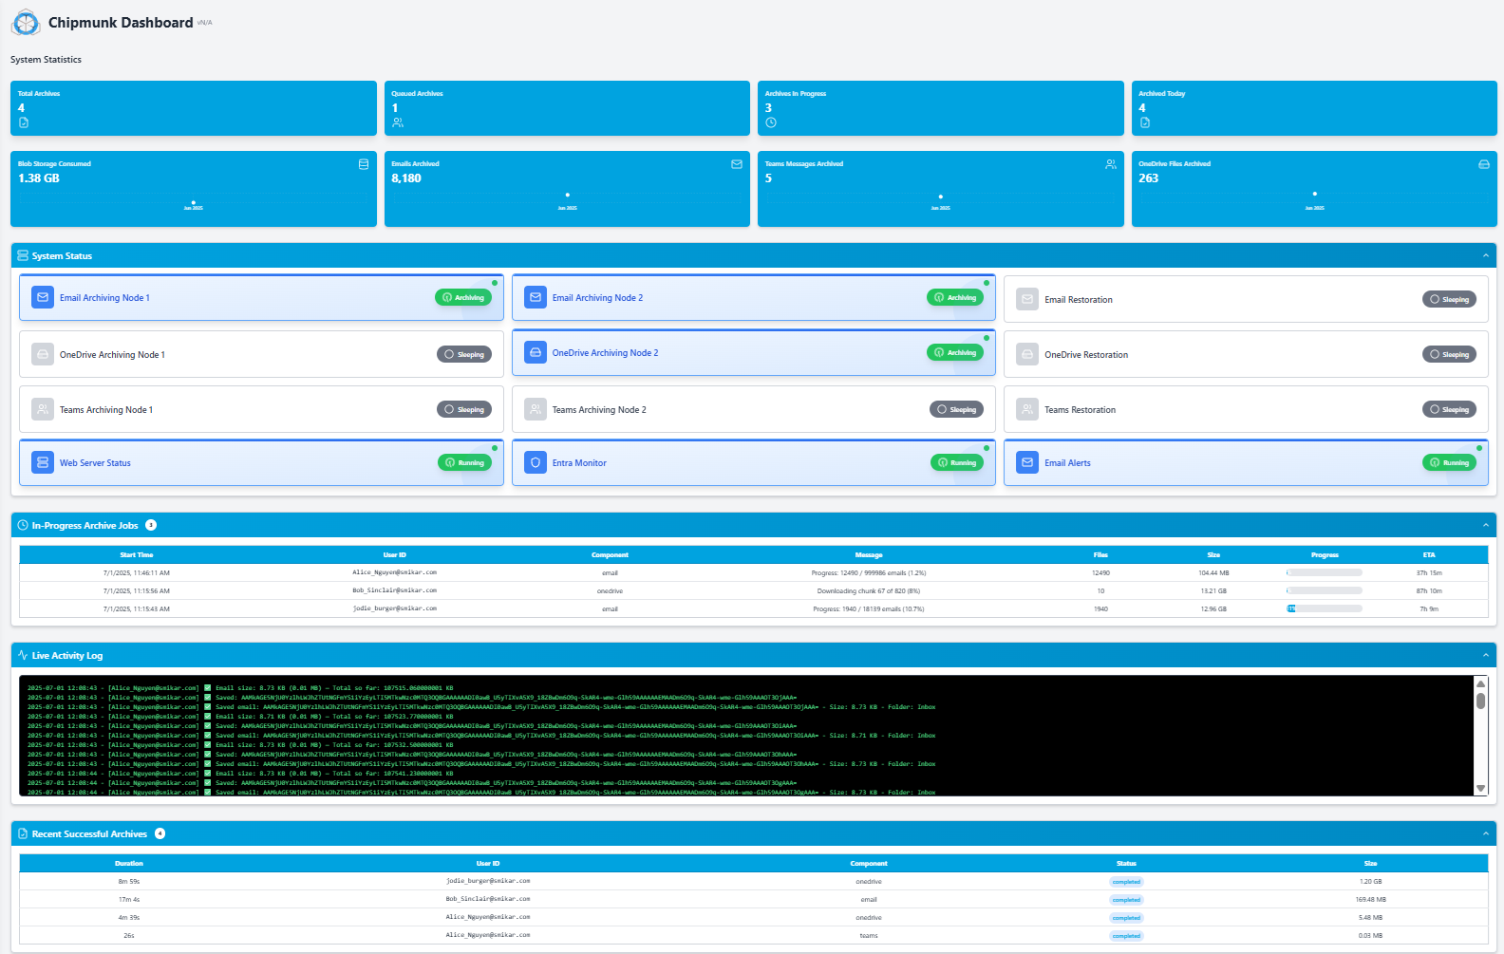The image size is (1504, 954).
Task: Collapse the Live Activity Log panel
Action: point(1485,655)
